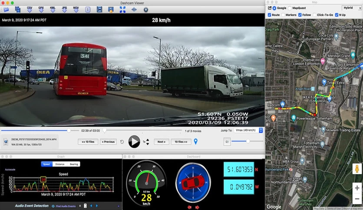
Task: Click the volume slider knob
Action: (248, 141)
